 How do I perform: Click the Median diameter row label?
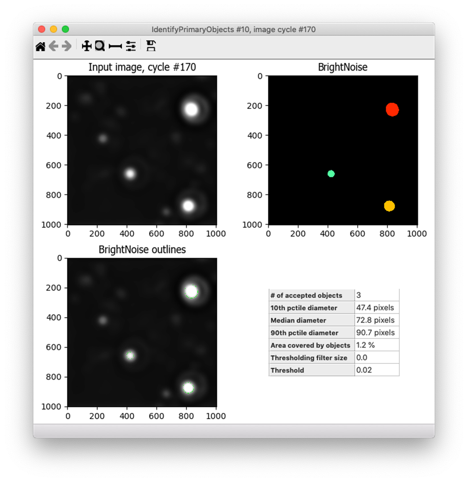[x=312, y=320]
